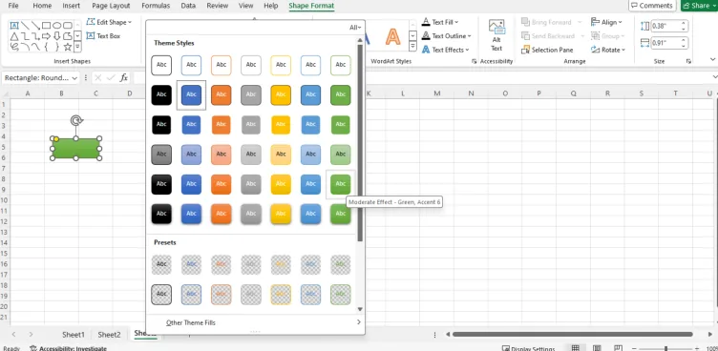The image size is (718, 351).
Task: Switch to the Sheet1 worksheet tab
Action: 74,335
